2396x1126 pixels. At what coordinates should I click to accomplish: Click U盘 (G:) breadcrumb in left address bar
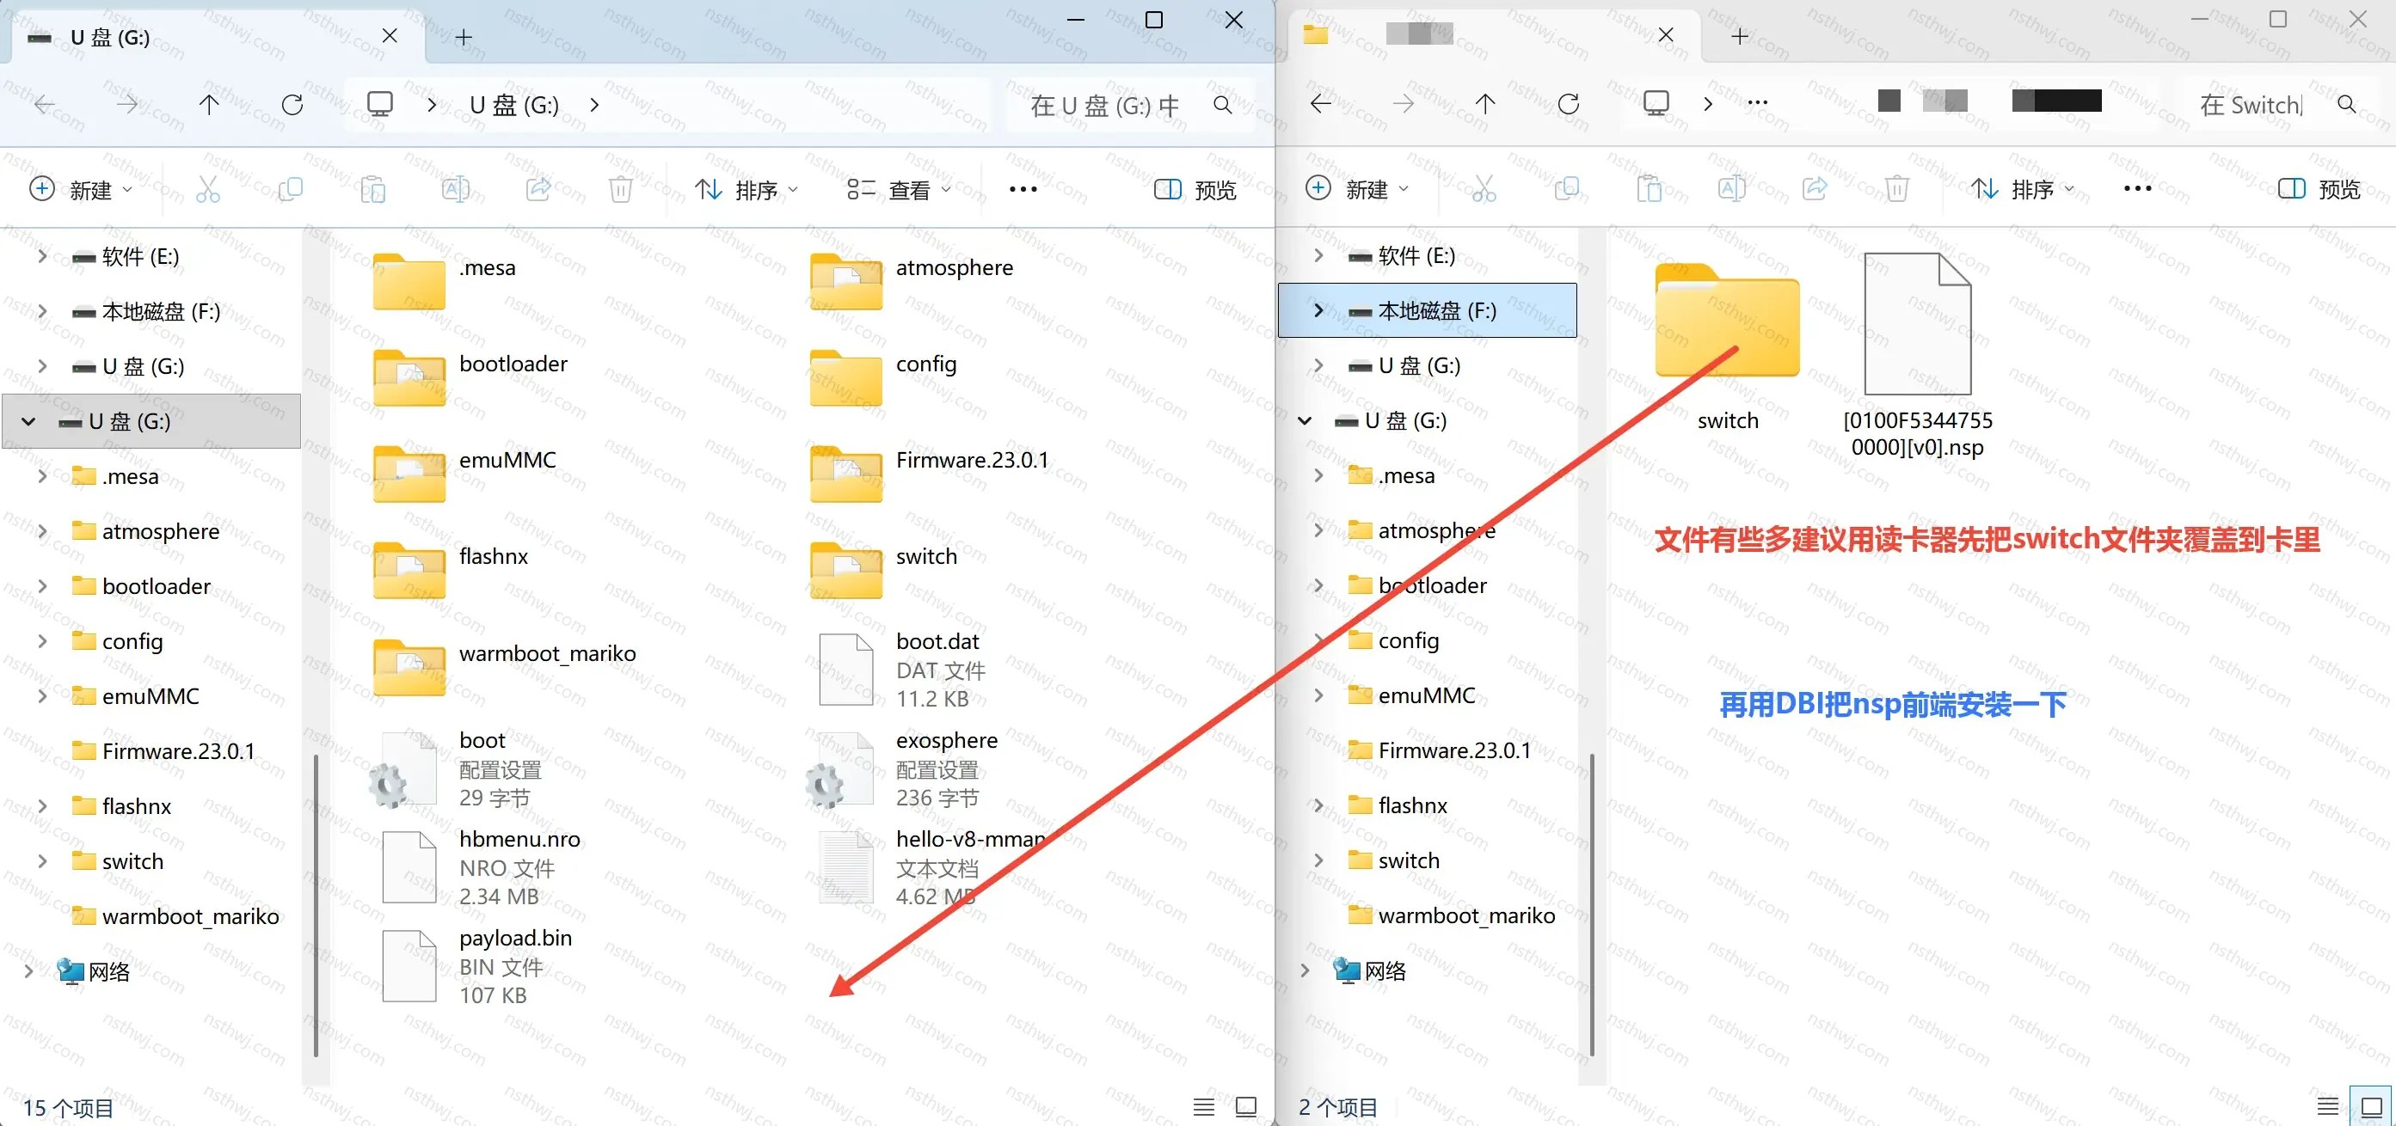(514, 105)
